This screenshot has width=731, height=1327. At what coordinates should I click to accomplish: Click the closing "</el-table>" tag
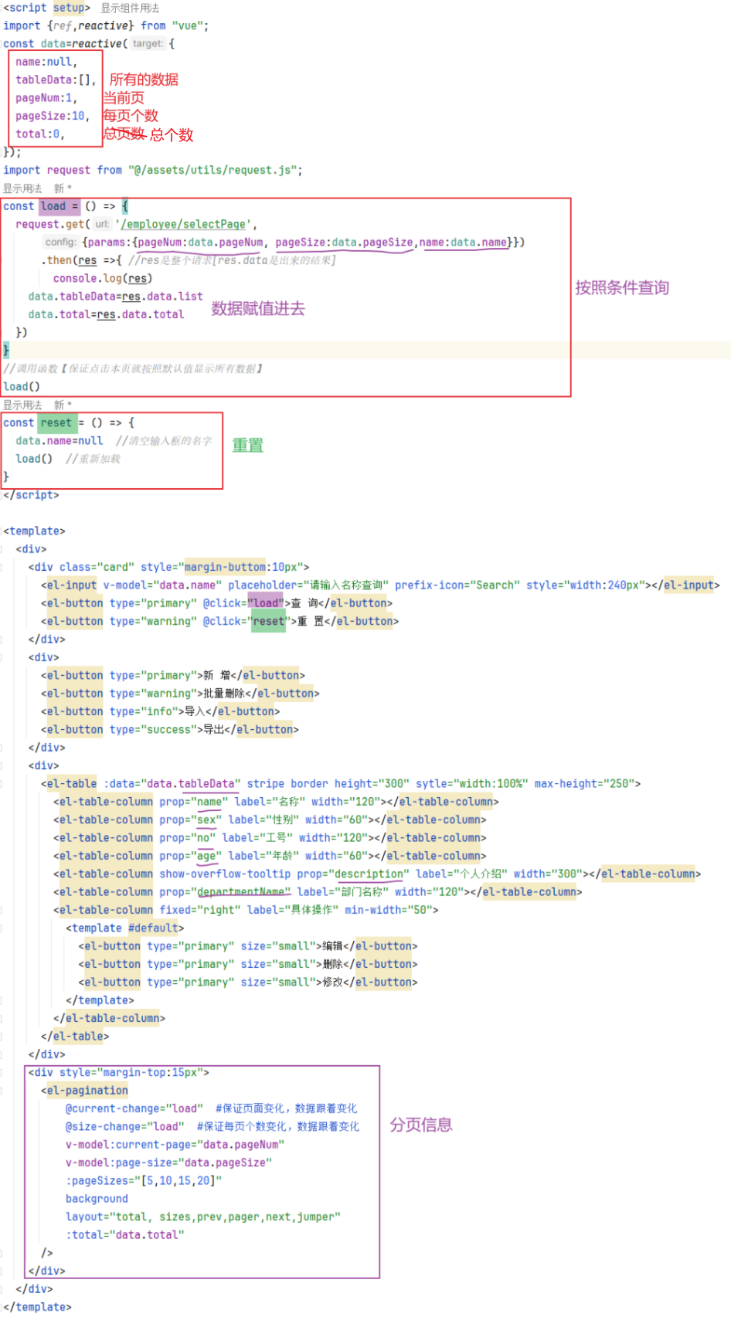point(75,1036)
